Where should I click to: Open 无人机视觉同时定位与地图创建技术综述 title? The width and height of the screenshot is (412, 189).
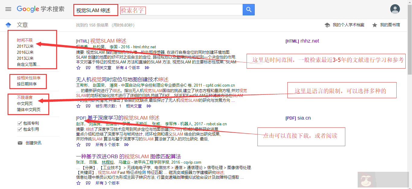click(122, 79)
